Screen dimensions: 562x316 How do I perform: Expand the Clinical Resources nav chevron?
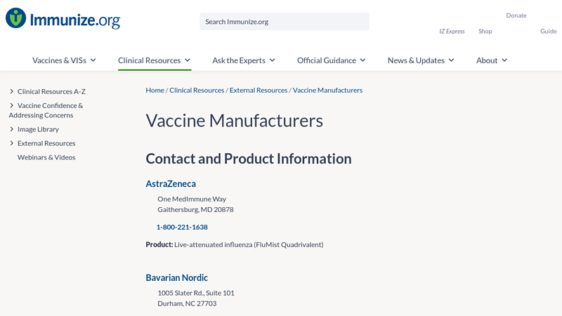pyautogui.click(x=188, y=60)
